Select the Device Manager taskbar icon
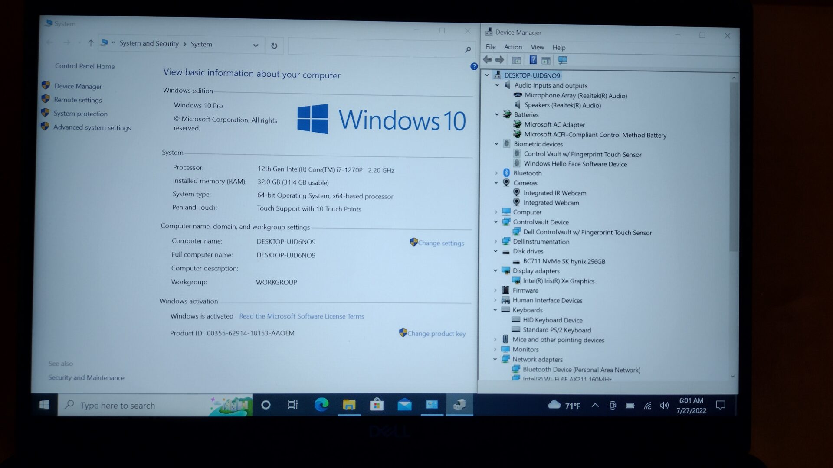The width and height of the screenshot is (833, 468). pos(459,405)
